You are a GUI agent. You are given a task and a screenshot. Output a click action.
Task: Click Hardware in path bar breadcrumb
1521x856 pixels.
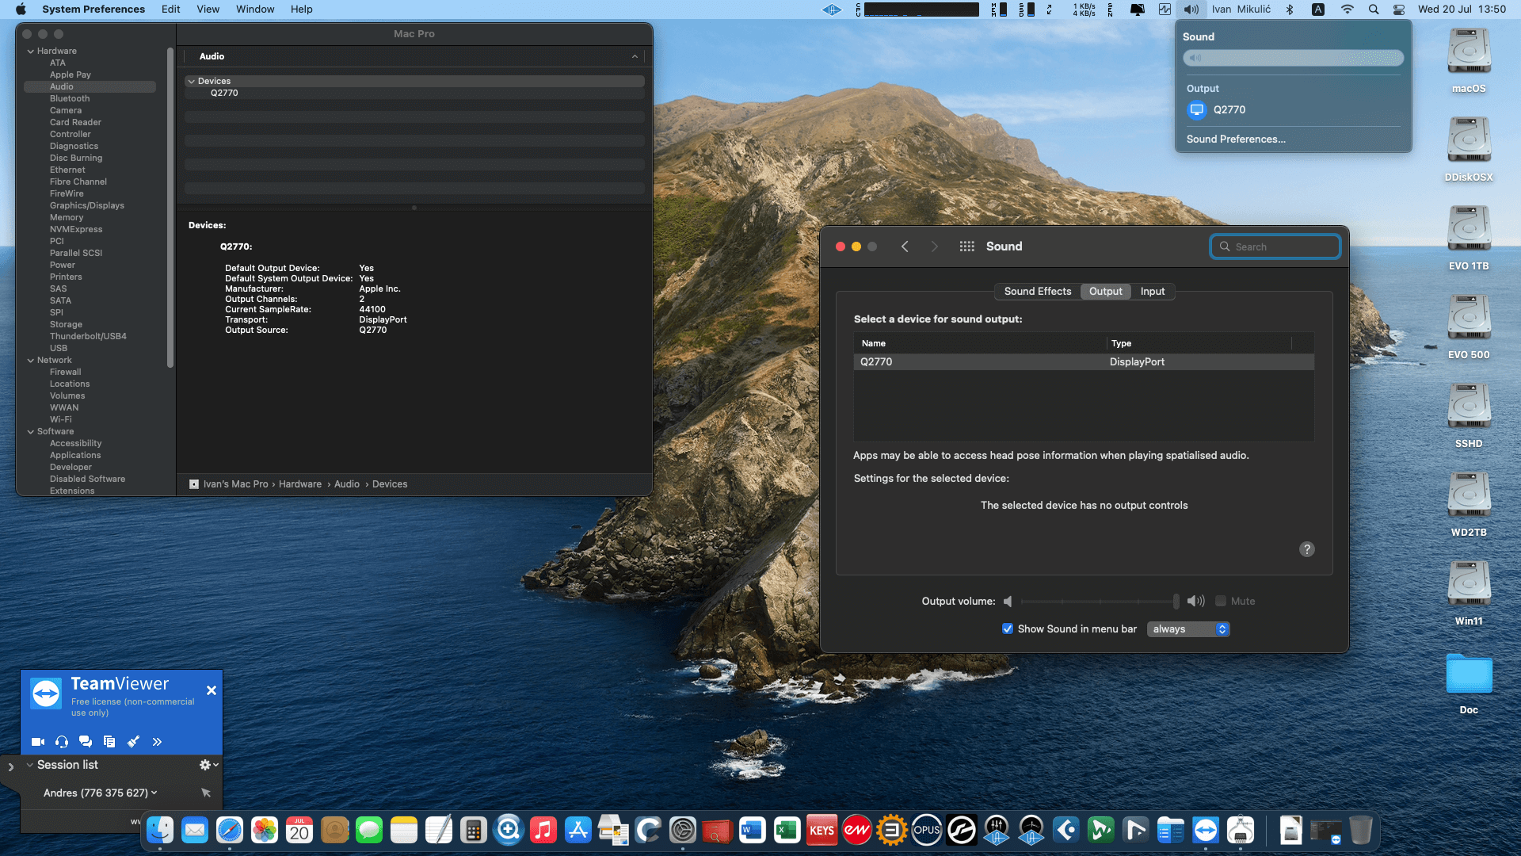(300, 484)
